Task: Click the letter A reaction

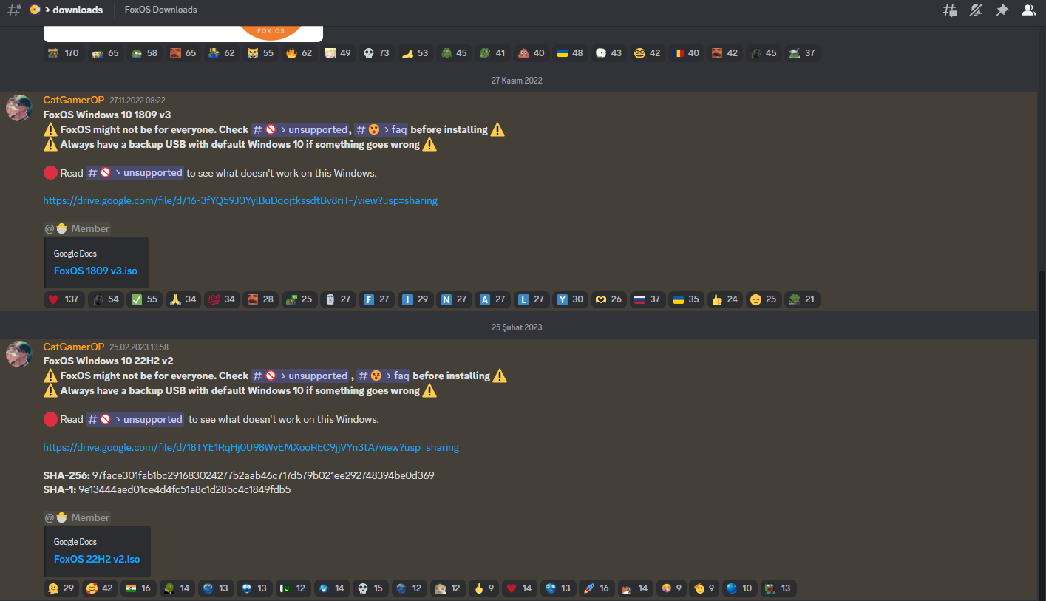Action: [x=492, y=299]
